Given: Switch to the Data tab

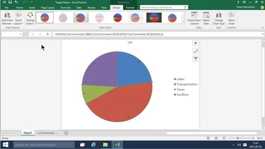Looking at the screenshot, I should (79, 7).
